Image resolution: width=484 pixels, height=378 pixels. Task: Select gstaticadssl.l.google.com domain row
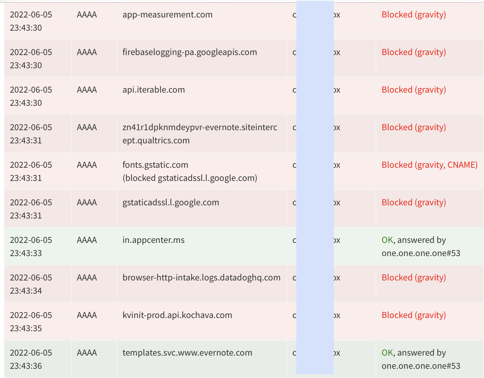pyautogui.click(x=171, y=202)
